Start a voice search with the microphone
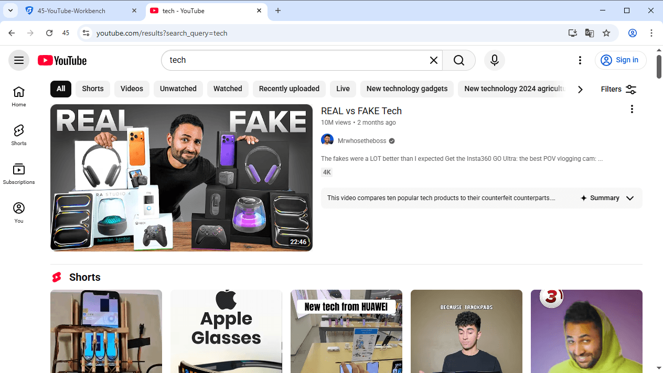This screenshot has width=663, height=373. 494,60
